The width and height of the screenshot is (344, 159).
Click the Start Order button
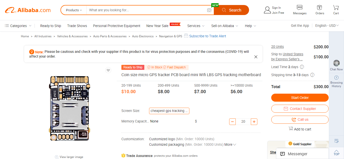pos(300,98)
